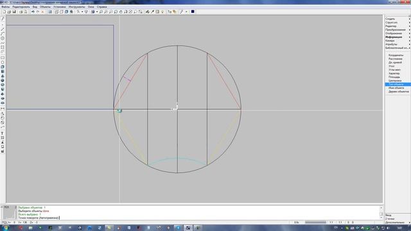Click the Windows Start button
Viewport: 411px width, 231px height.
pos(5,228)
